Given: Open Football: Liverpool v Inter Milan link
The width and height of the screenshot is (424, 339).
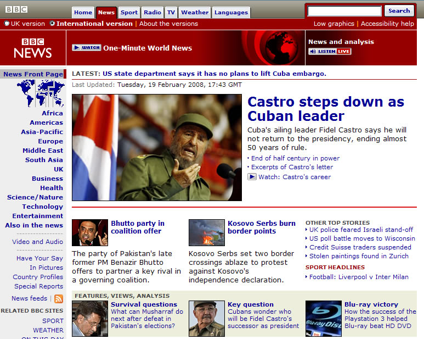Looking at the screenshot, I should [359, 277].
